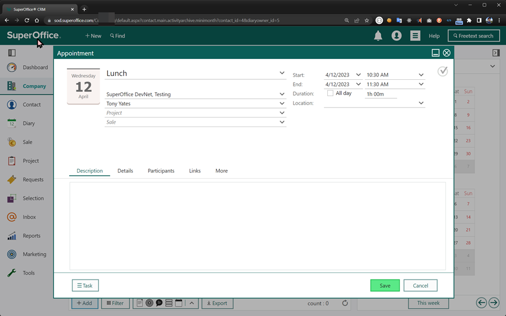This screenshot has height=316, width=506.
Task: Expand the appointment type Lunch dropdown
Action: coord(282,73)
